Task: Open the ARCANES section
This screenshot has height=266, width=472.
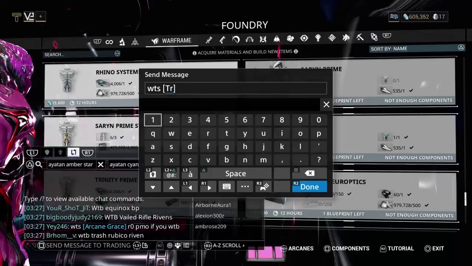Action: pyautogui.click(x=297, y=248)
